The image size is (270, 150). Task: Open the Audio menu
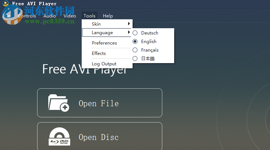(50, 16)
